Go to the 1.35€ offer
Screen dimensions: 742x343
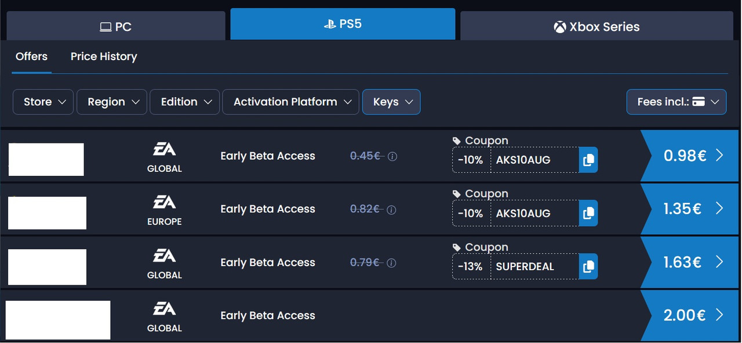pyautogui.click(x=690, y=209)
